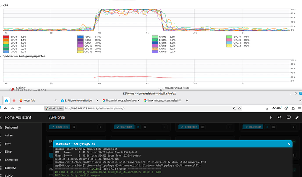The height and width of the screenshot is (177, 302).
Task: Click the CPU1 red color swatch
Action: coord(6,37)
